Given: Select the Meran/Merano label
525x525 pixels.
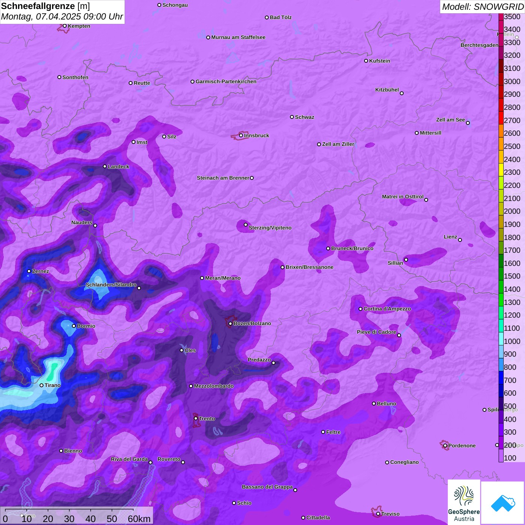Looking at the screenshot, I should click(x=223, y=278).
